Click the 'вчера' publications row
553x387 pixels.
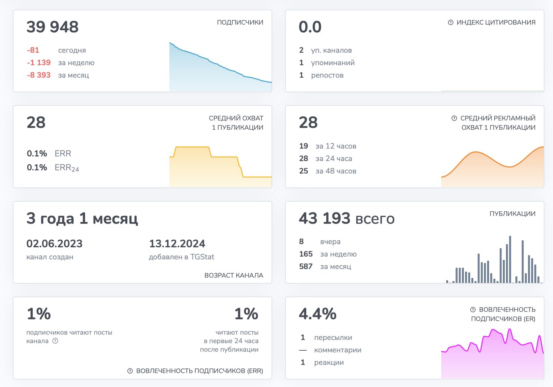pyautogui.click(x=320, y=242)
